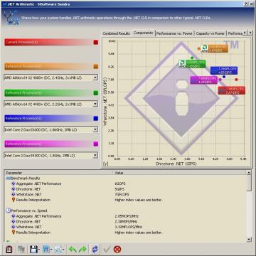This screenshot has width=256, height=256.
Task: Click the 7GFLOPS value cell
Action: pyautogui.click(x=122, y=195)
